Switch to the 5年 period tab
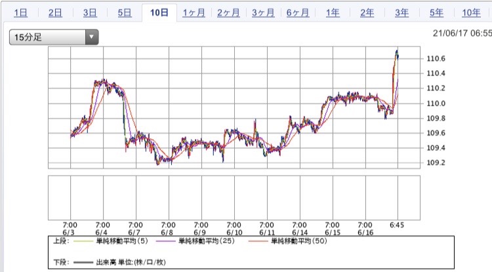 [x=436, y=13]
